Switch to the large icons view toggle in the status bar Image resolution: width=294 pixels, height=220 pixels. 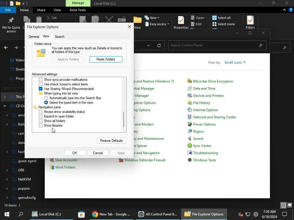pos(290,205)
